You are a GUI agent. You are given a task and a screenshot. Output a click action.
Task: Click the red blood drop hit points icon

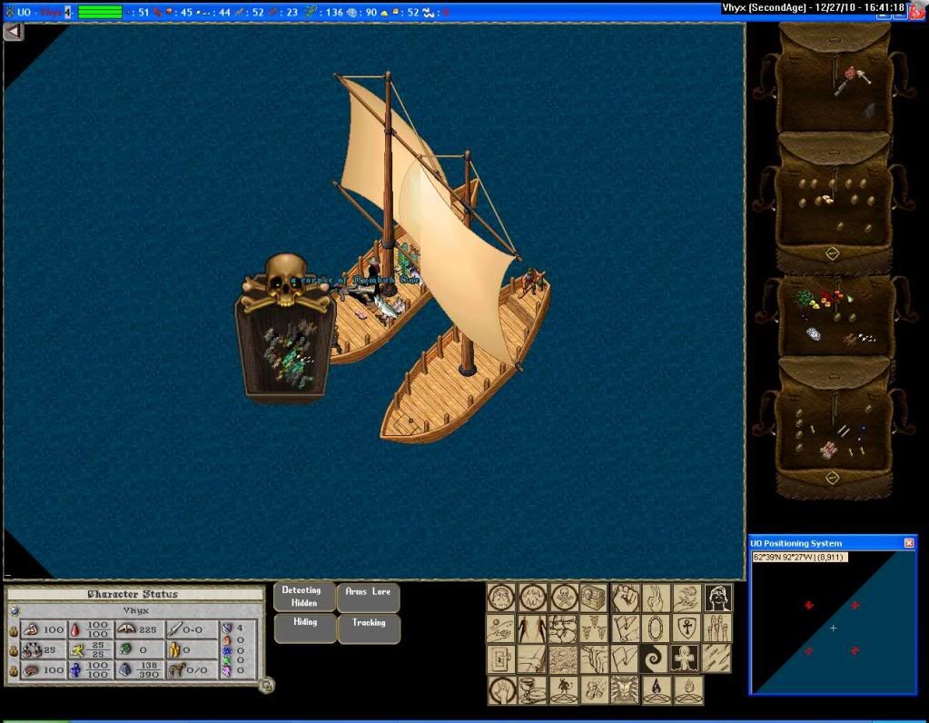(74, 630)
